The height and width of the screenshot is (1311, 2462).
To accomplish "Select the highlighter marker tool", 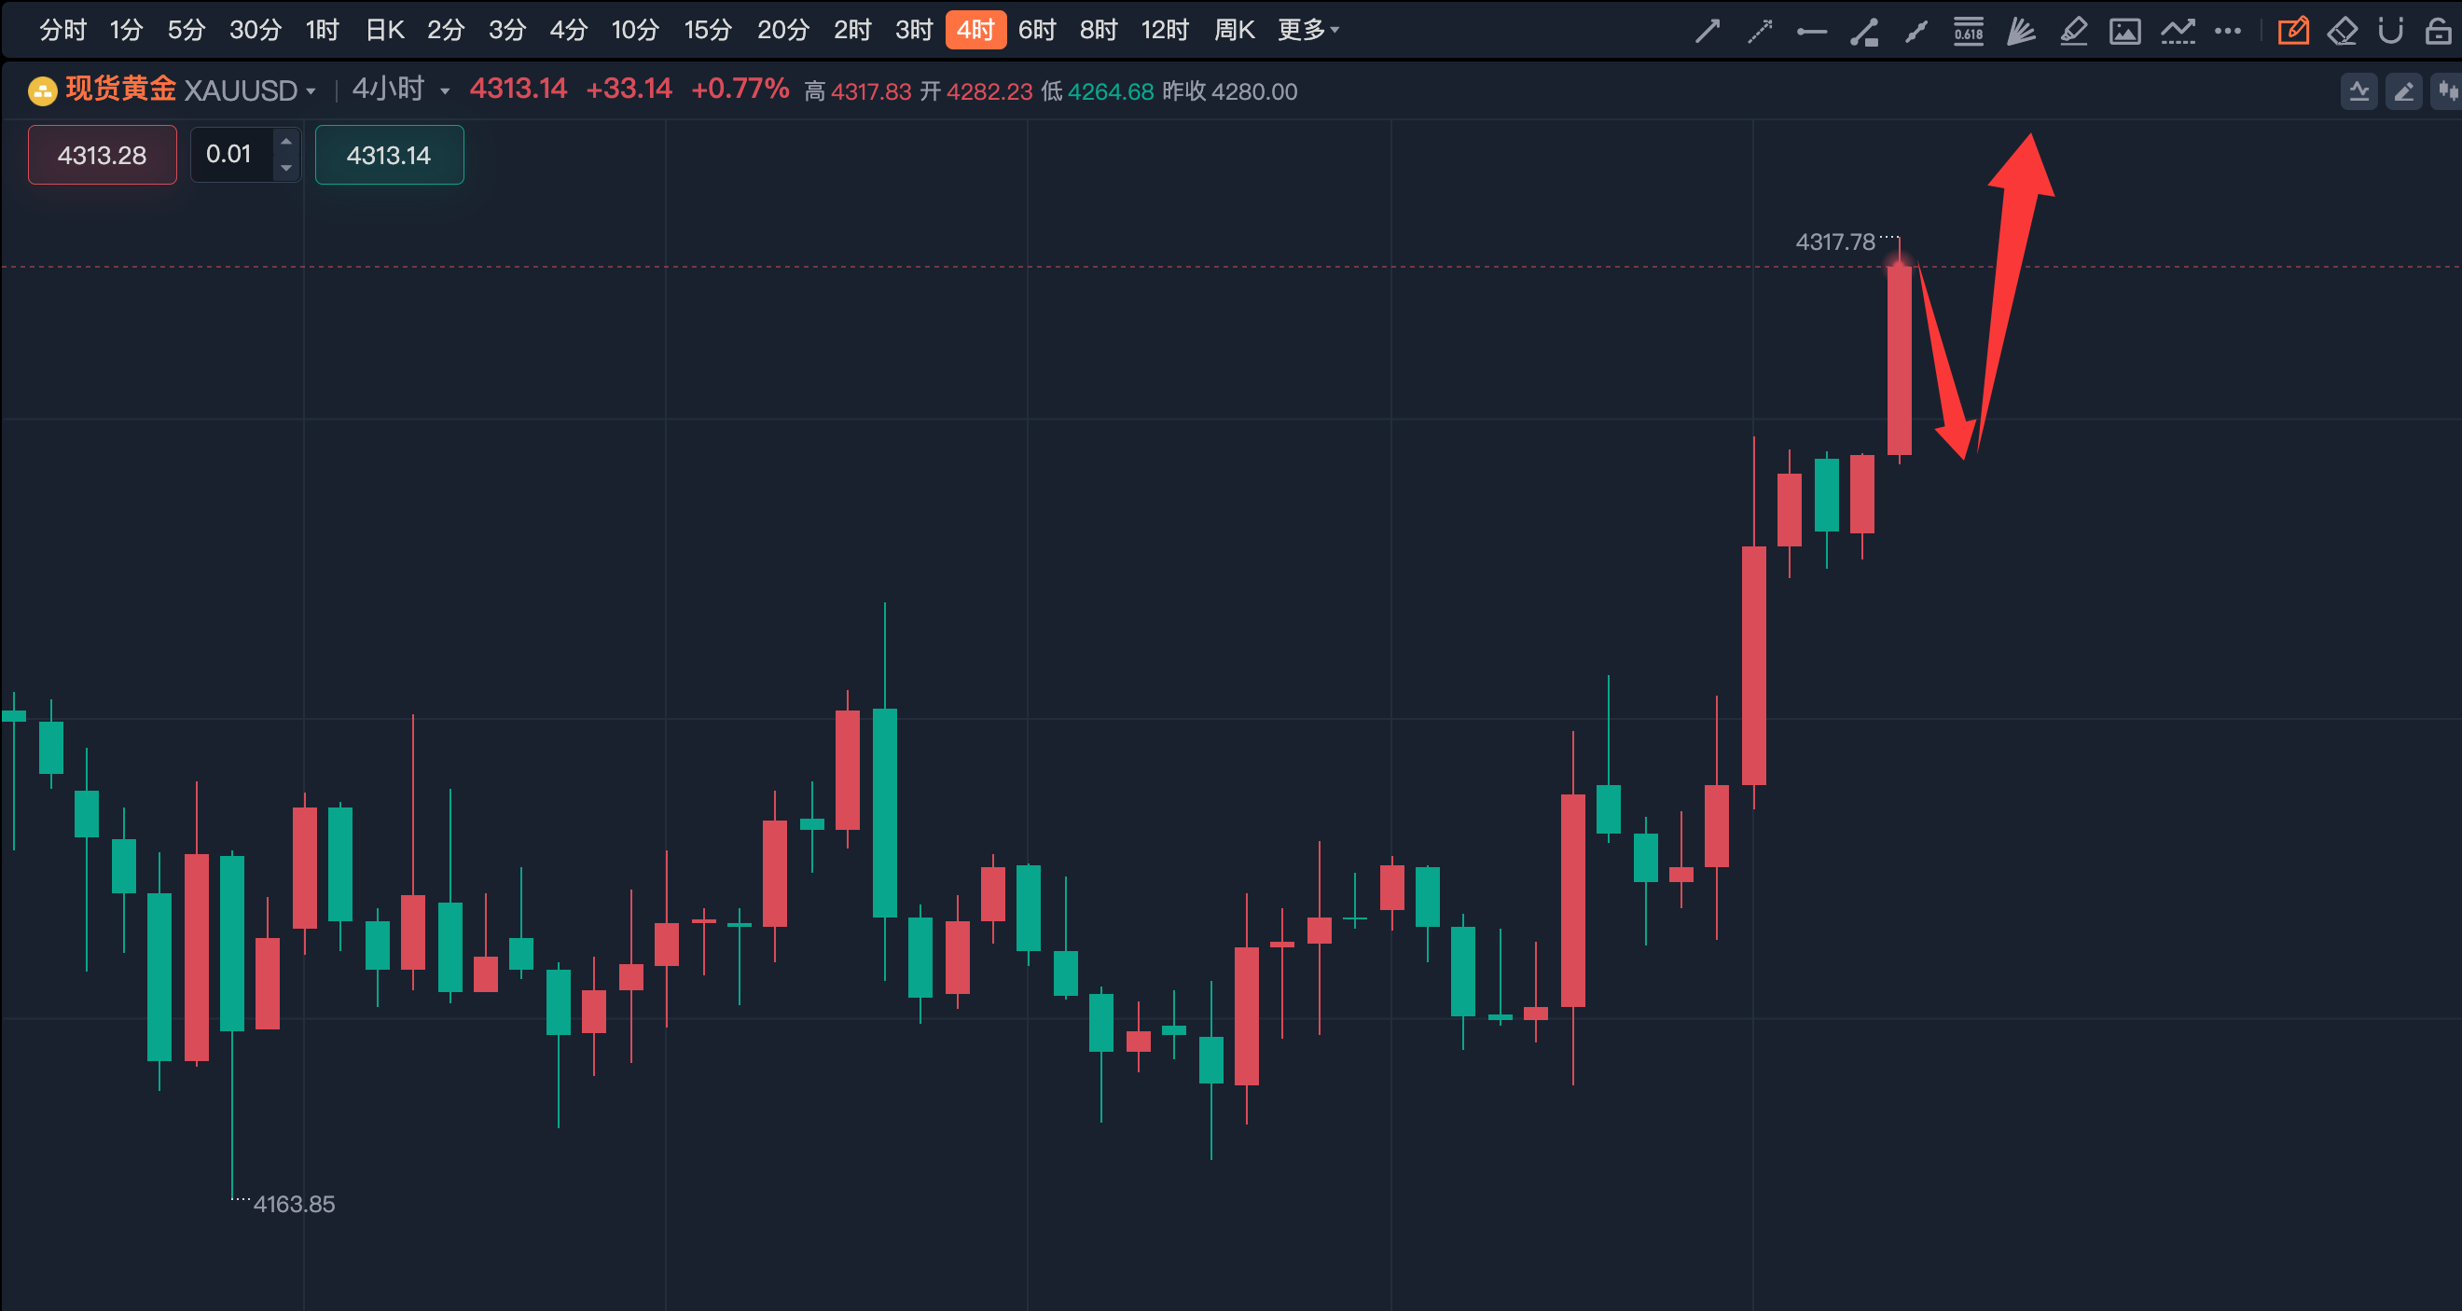I will (x=2073, y=32).
